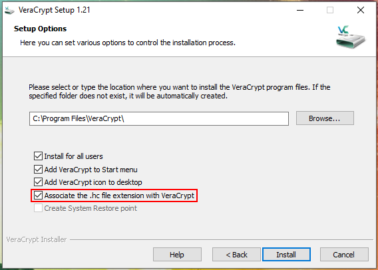Screen dimensions: 378x270
Task: Click the Install button
Action: 286,254
